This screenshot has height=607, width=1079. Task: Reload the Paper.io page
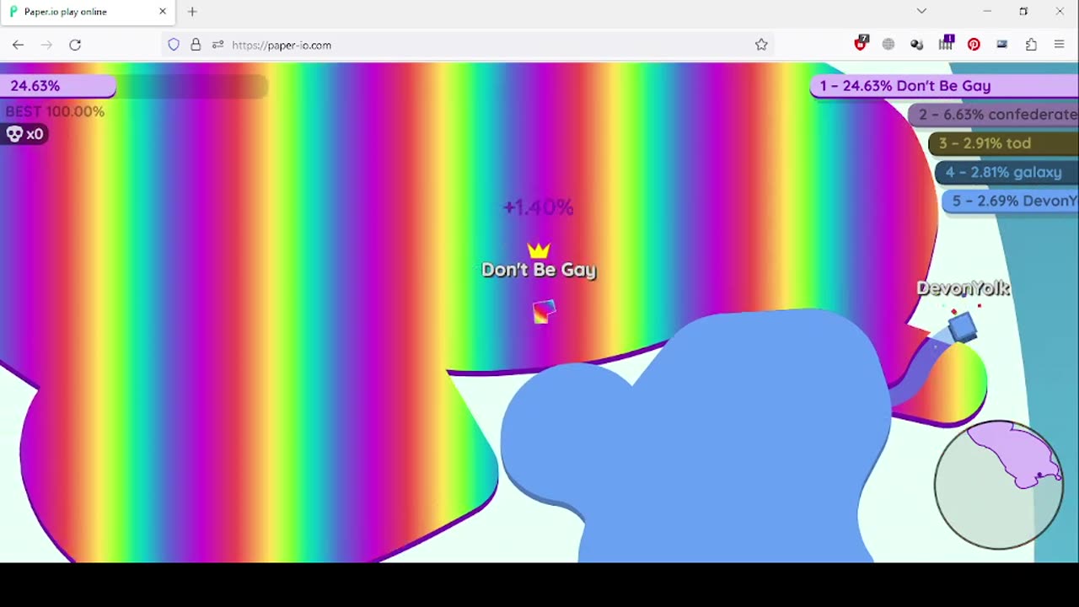[75, 45]
